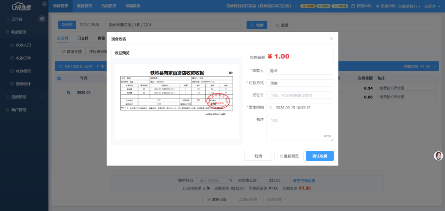This screenshot has width=445, height=211.
Task: Switch to the 未支付 tab
Action: coord(63,38)
